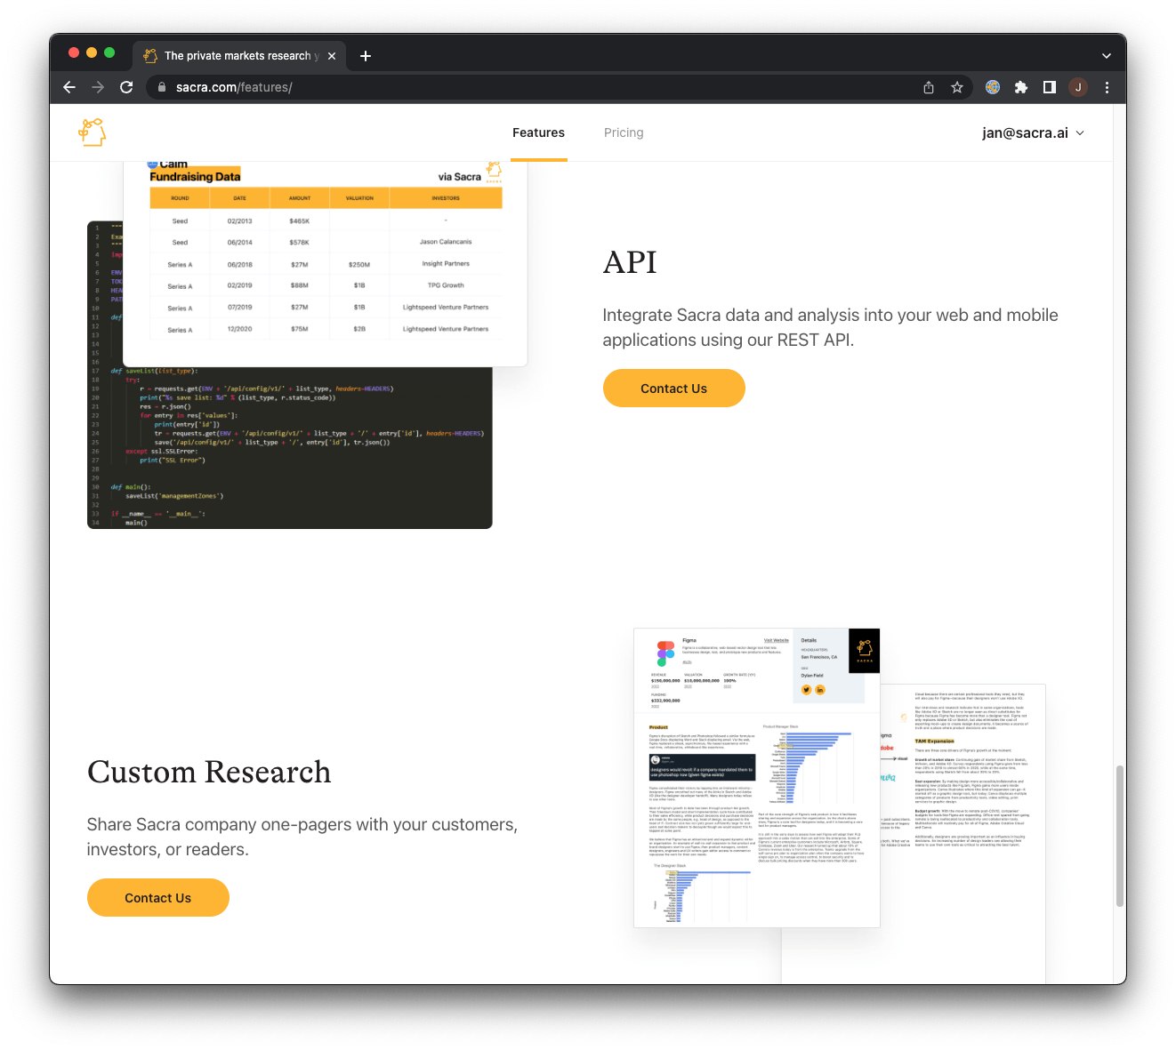Click Contact Us under the API section
Image resolution: width=1176 pixels, height=1050 pixels.
[673, 389]
